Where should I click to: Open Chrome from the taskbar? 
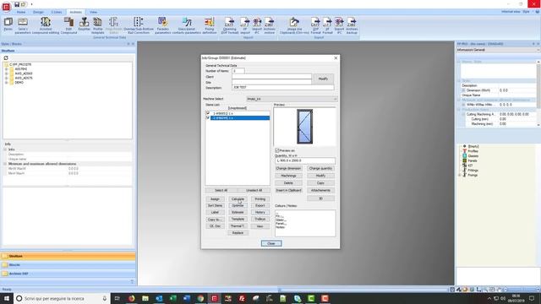[200, 298]
